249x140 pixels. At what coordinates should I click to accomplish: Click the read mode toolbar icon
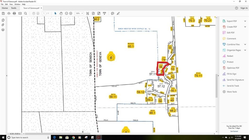104,13
